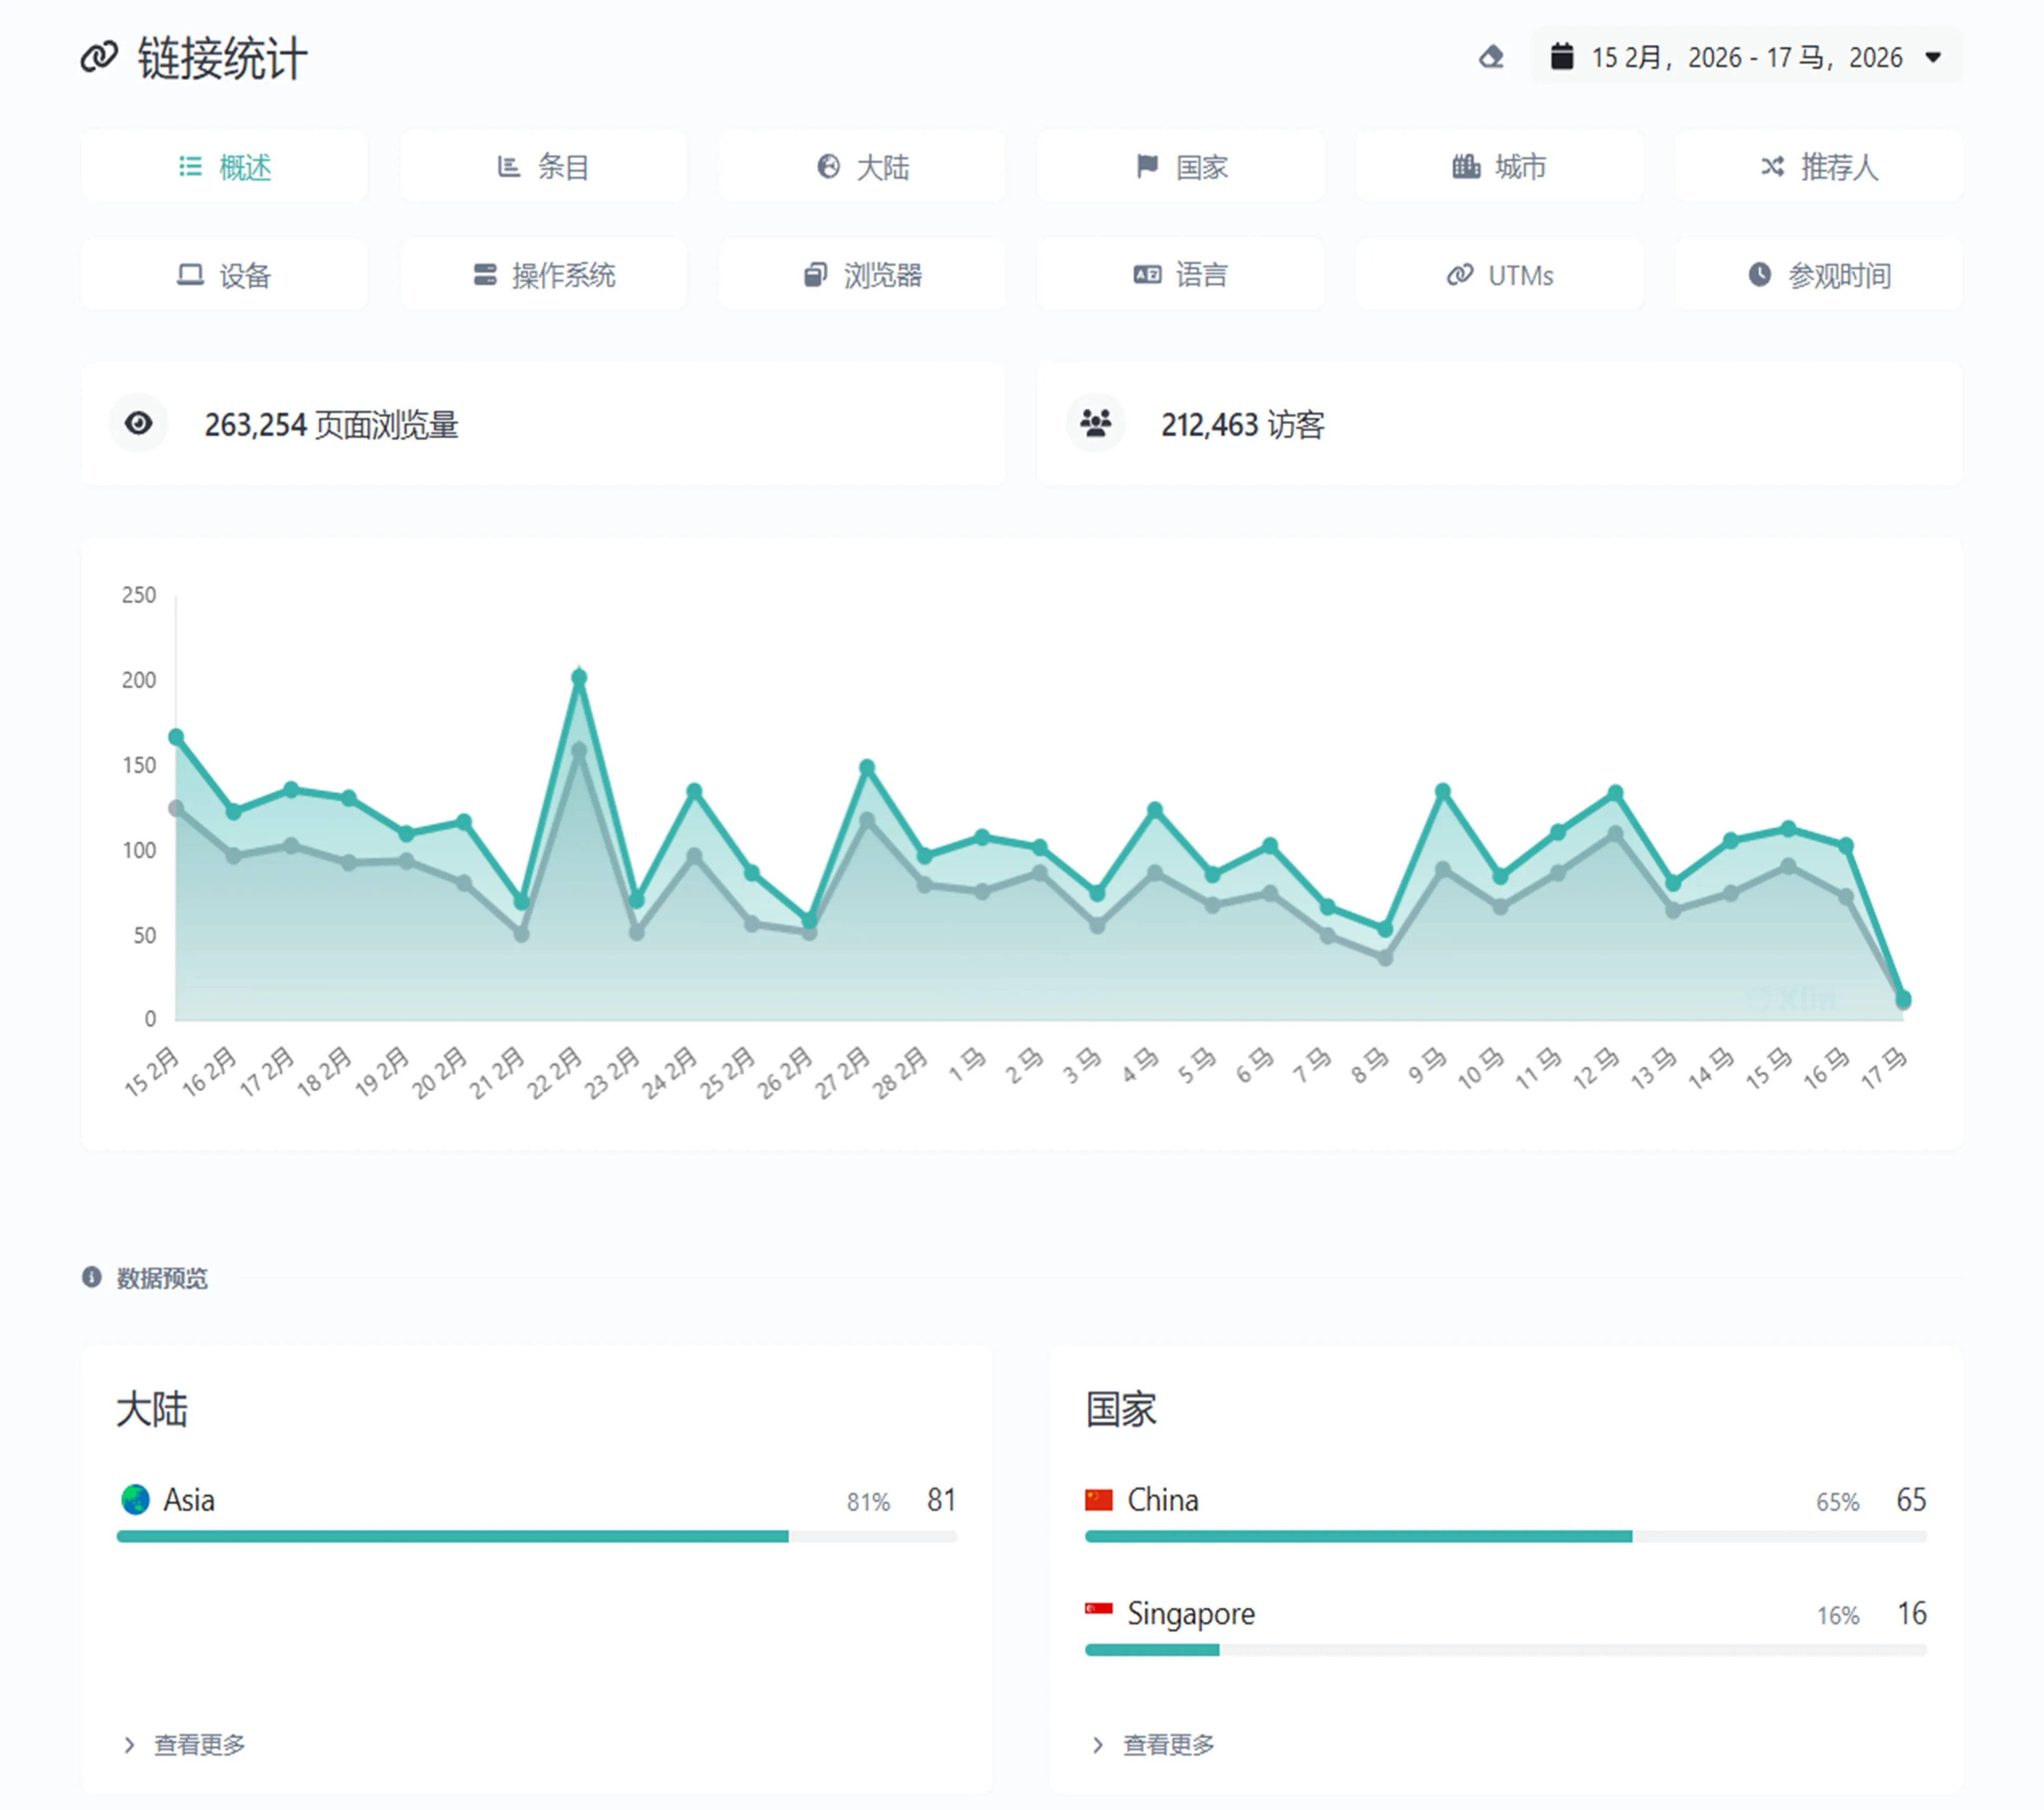点击数据预览旁的信息提示图标
The image size is (2044, 1810).
pyautogui.click(x=93, y=1277)
